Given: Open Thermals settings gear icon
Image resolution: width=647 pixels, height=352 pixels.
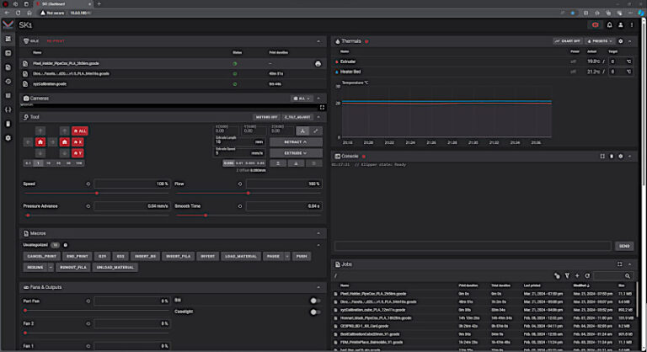Looking at the screenshot, I should tap(620, 41).
